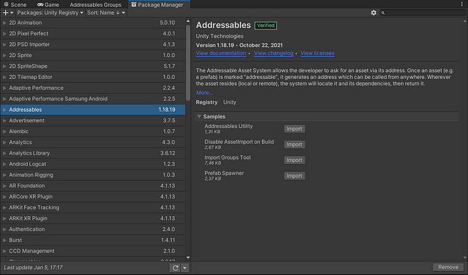Click the Remove package button
Screen dimensions: 468x275
(x=448, y=267)
